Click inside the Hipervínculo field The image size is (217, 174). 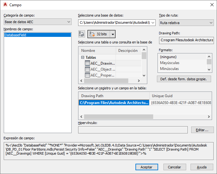click(133, 130)
